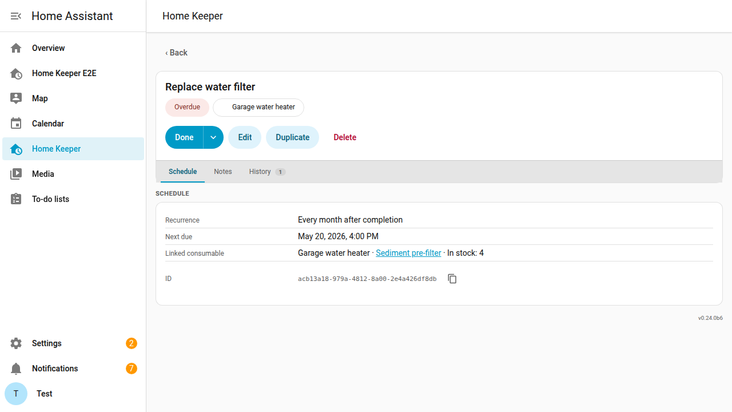Click the Test user avatar
This screenshot has width=732, height=412.
(x=16, y=394)
